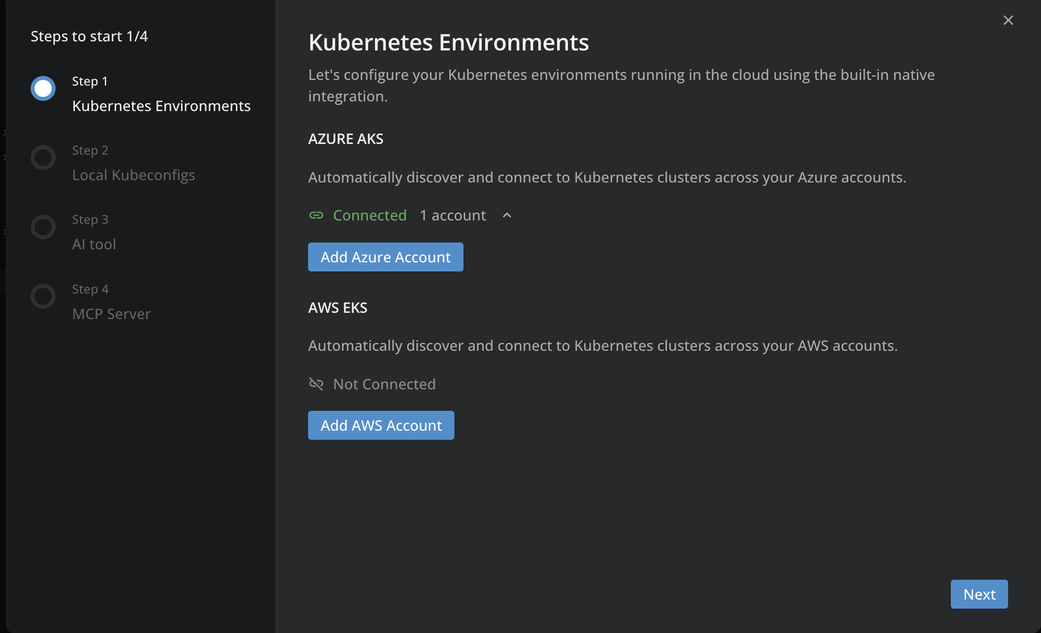Click the Kubernetes Environments main title

pos(449,43)
